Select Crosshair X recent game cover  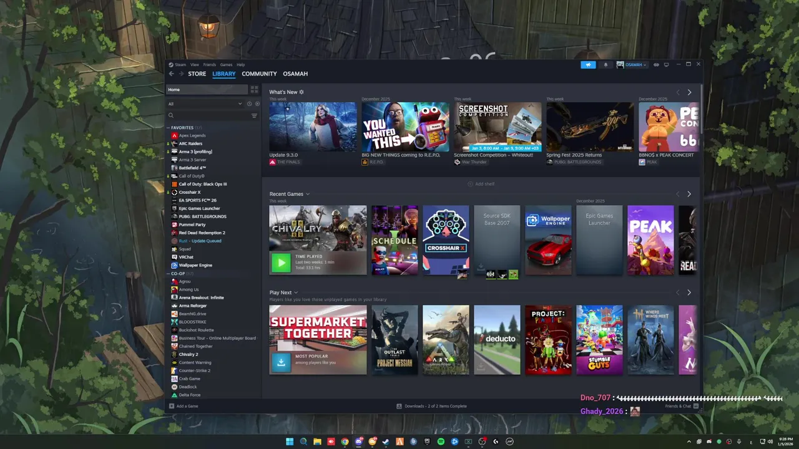pos(446,240)
